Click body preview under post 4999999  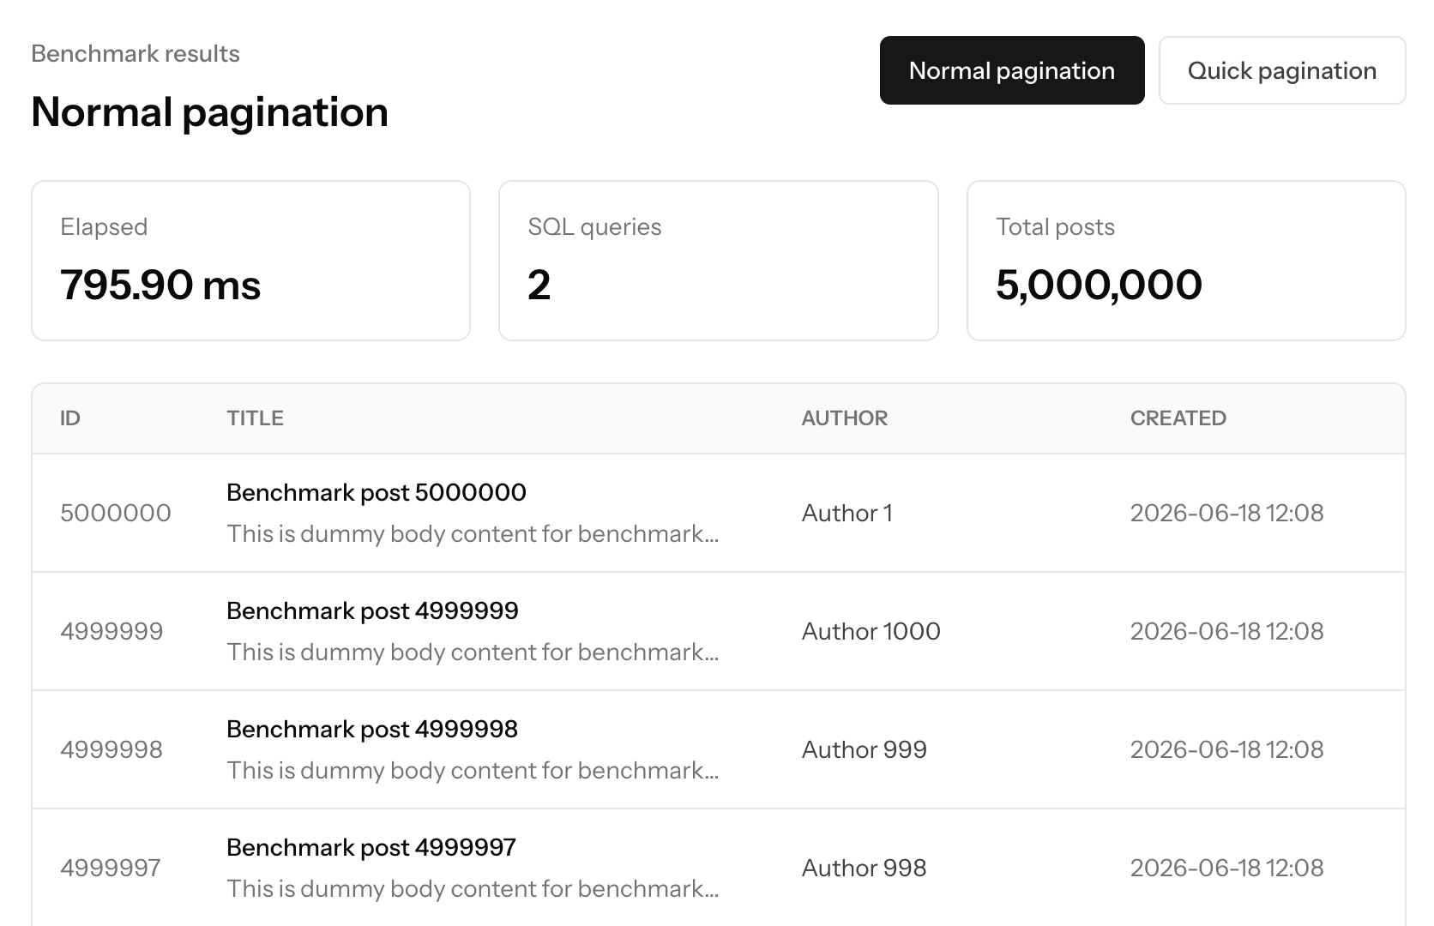(473, 652)
